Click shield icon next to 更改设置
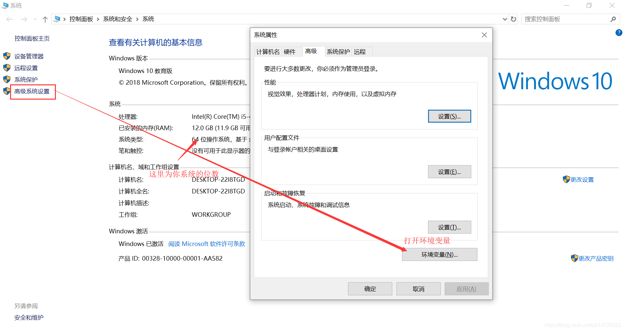 pos(566,179)
